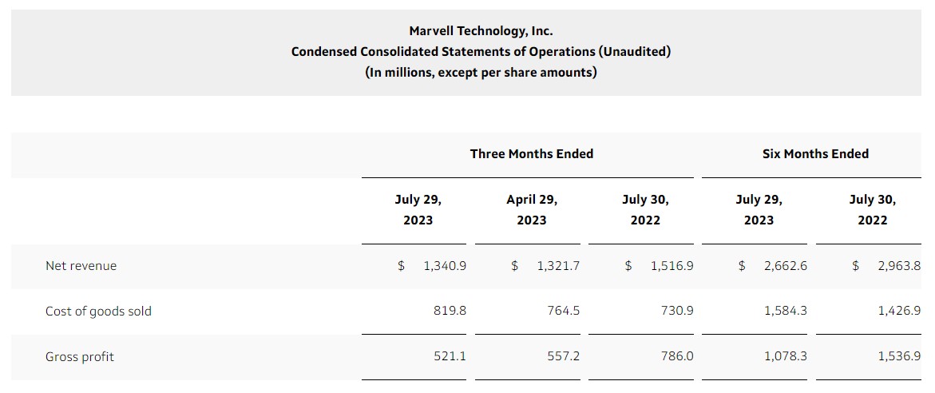Select the Three Months Ended column group header
Viewport: 935px width, 393px height.
point(531,154)
